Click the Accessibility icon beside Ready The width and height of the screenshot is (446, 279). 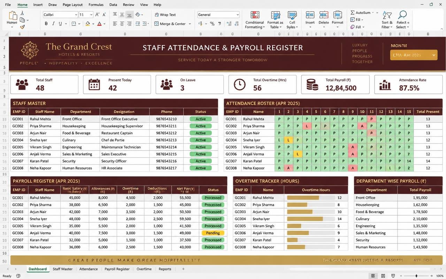pos(18,276)
